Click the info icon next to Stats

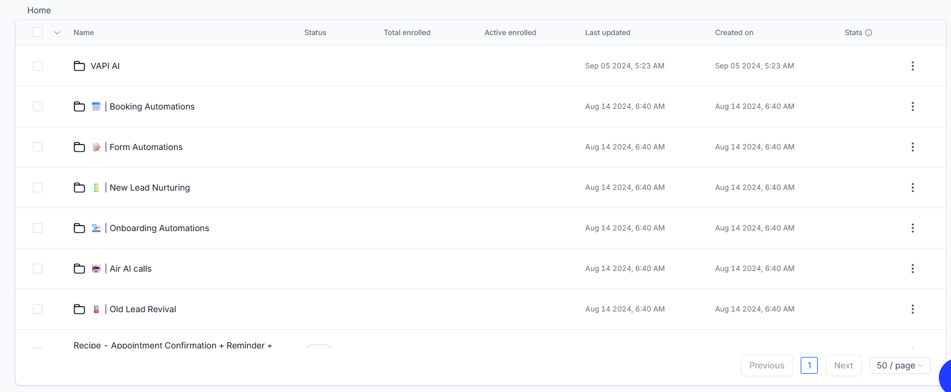[869, 33]
